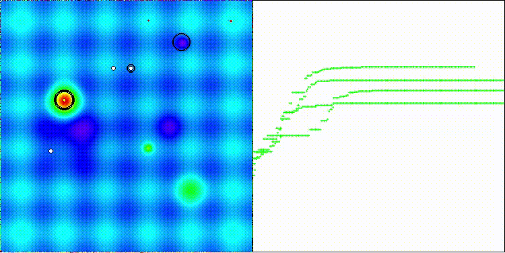Click the white dot in the lower-left heatmap area
The height and width of the screenshot is (253, 505).
(50, 151)
